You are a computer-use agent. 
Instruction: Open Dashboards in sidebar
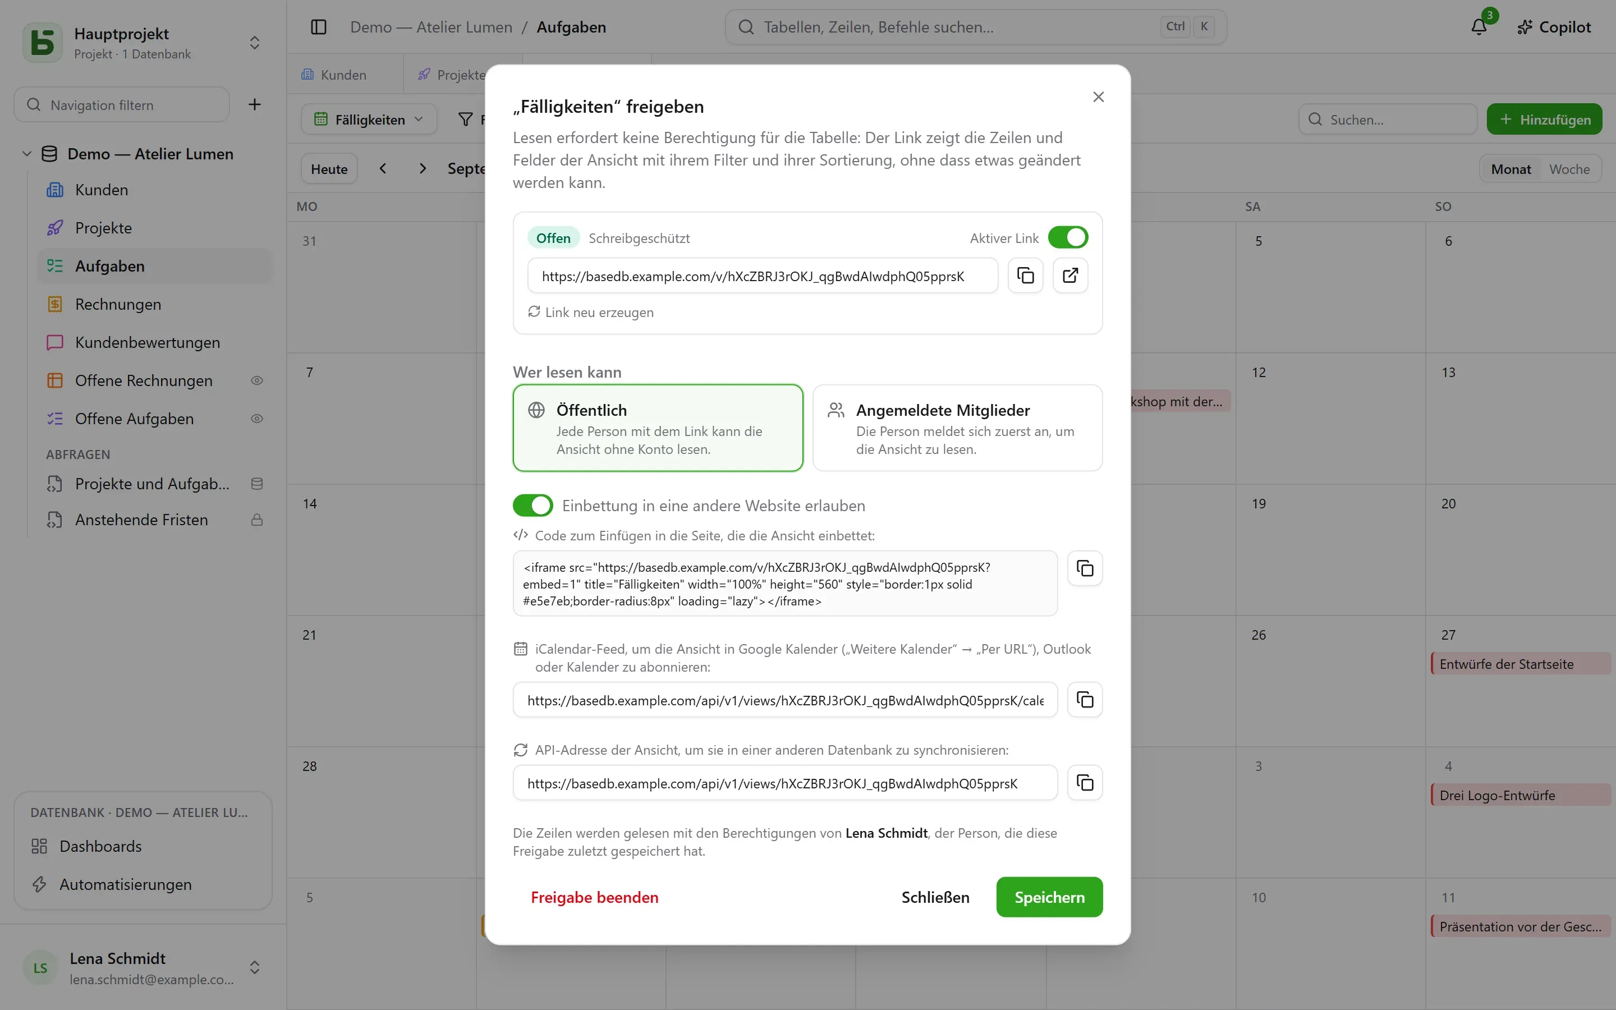click(x=143, y=846)
